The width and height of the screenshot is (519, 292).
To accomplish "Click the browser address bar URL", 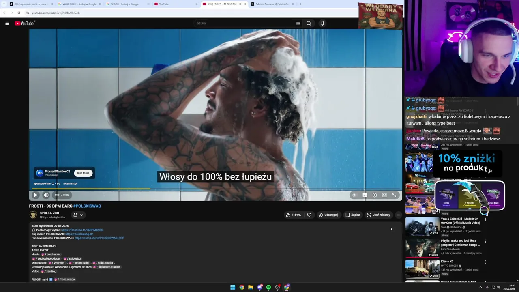I will 56,13.
